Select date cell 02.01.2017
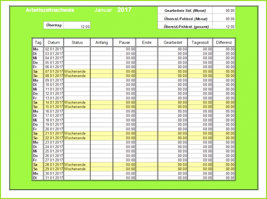Viewport: 267px width, 199px height. 54,49
